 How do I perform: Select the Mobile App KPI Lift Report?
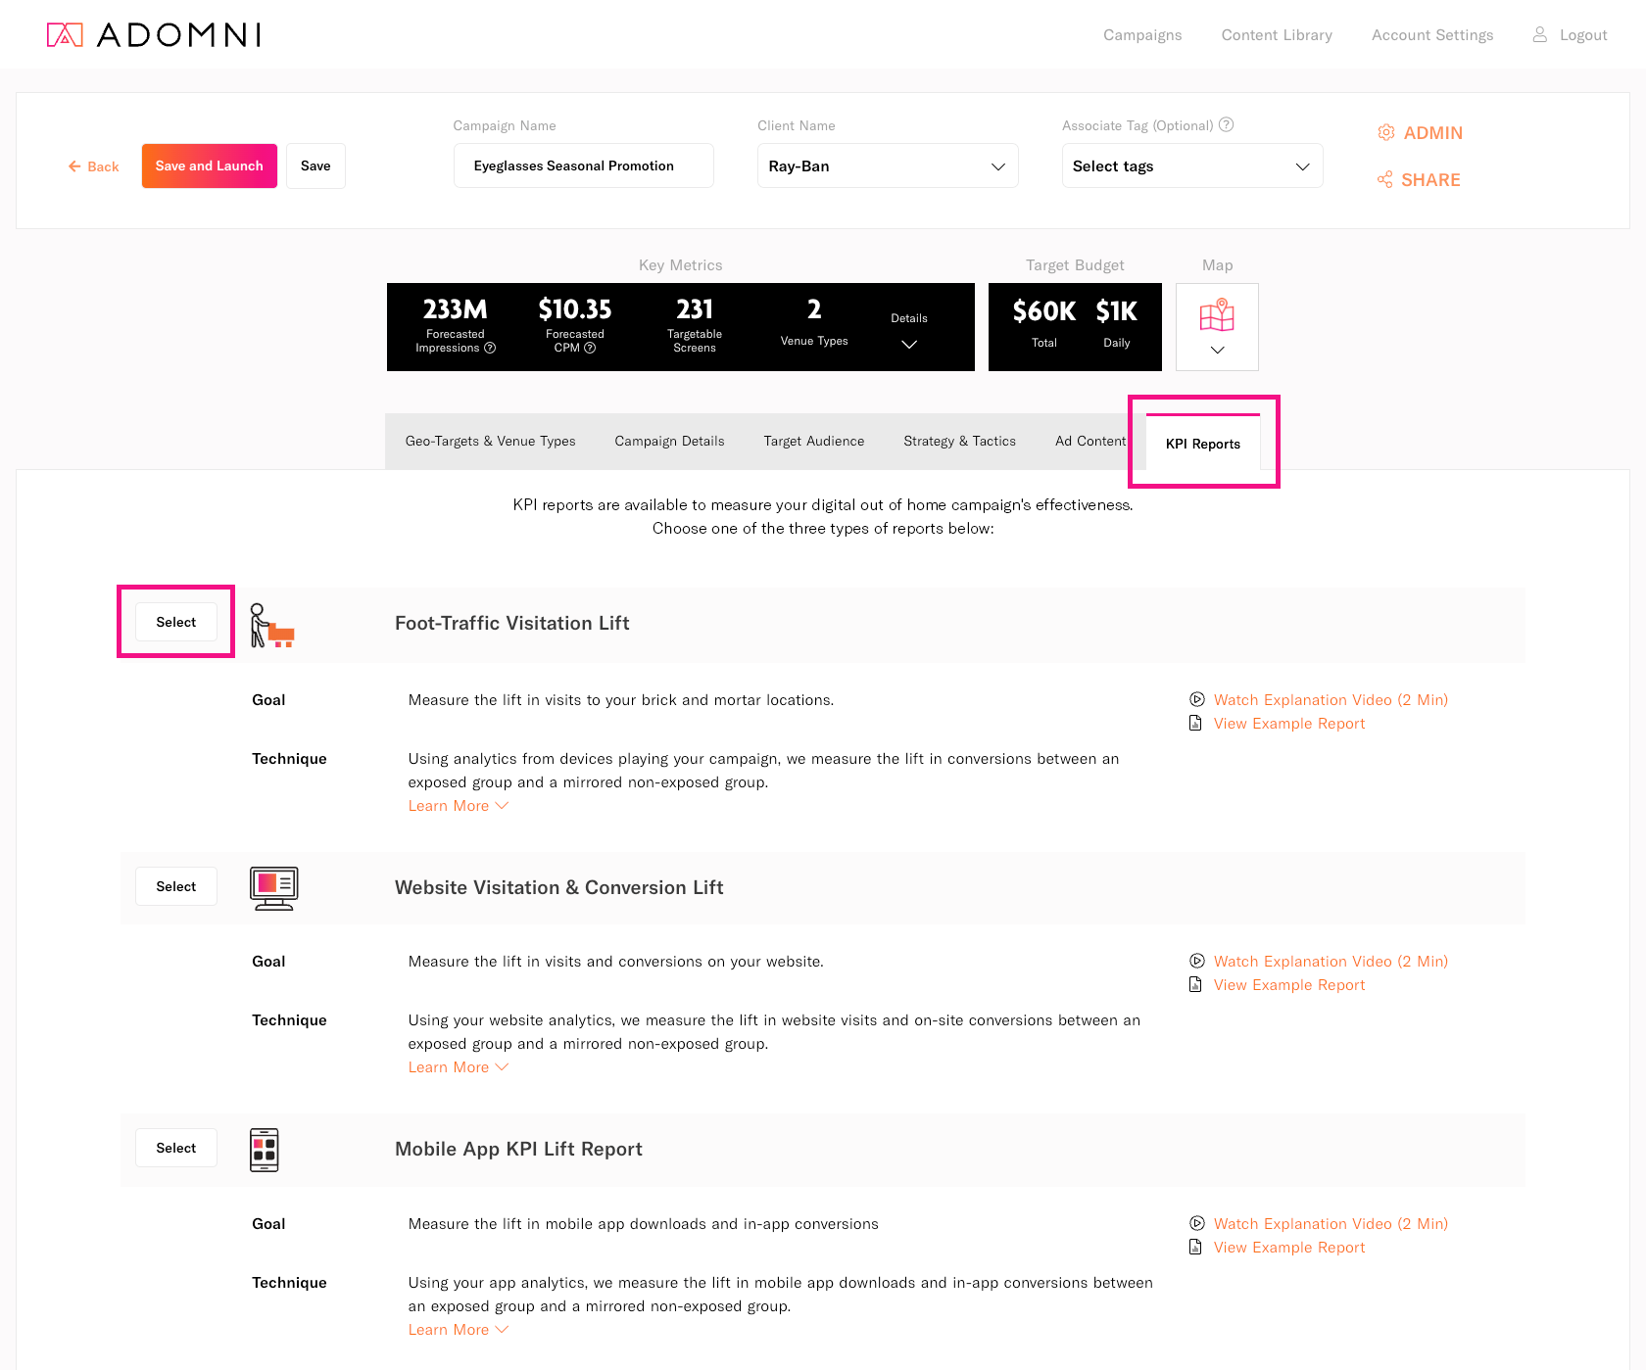point(176,1149)
